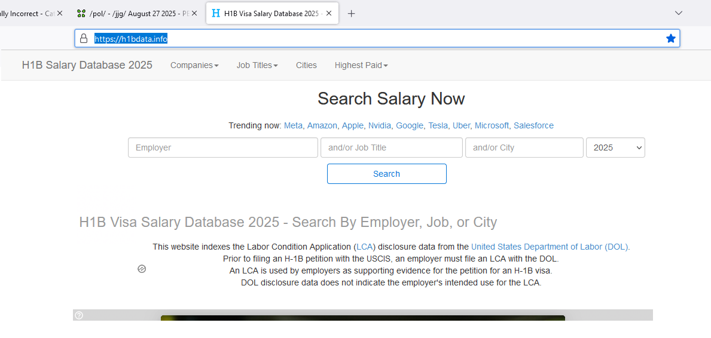The image size is (711, 338).
Task: Click the Amazon trending link
Action: 322,125
